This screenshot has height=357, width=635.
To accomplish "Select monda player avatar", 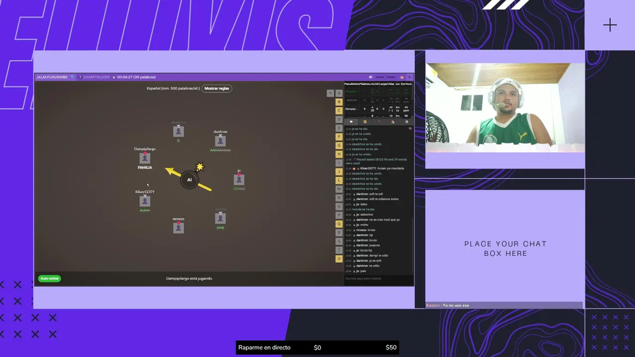I will (x=220, y=218).
